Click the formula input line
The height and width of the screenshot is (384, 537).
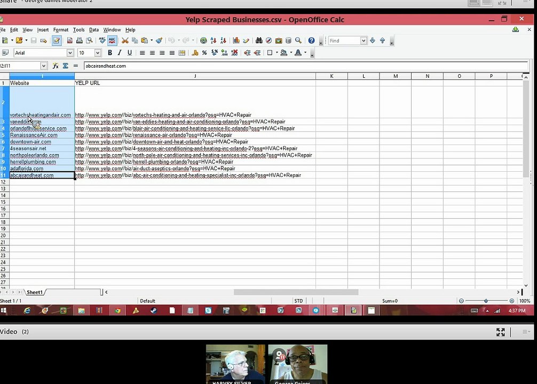pos(305,66)
